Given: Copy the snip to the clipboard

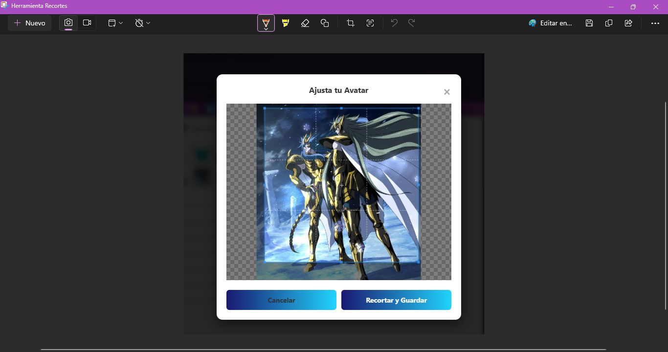Looking at the screenshot, I should 609,23.
